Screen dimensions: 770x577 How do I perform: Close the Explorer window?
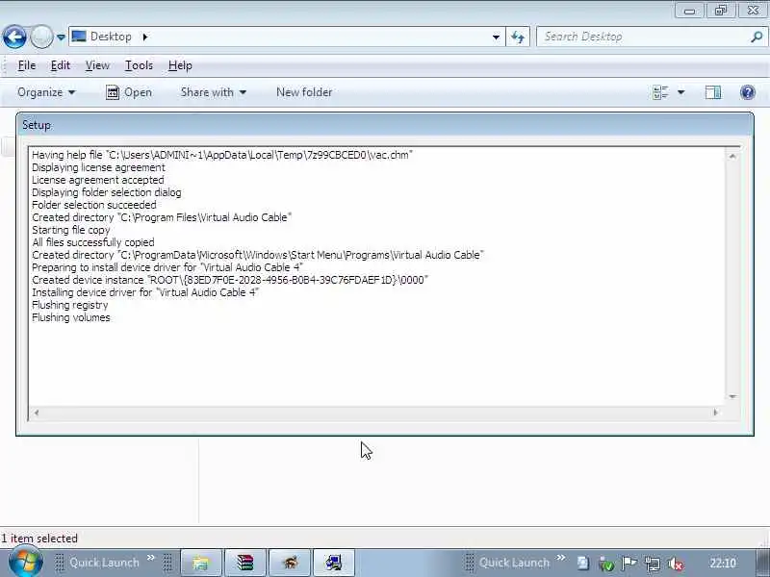753,11
